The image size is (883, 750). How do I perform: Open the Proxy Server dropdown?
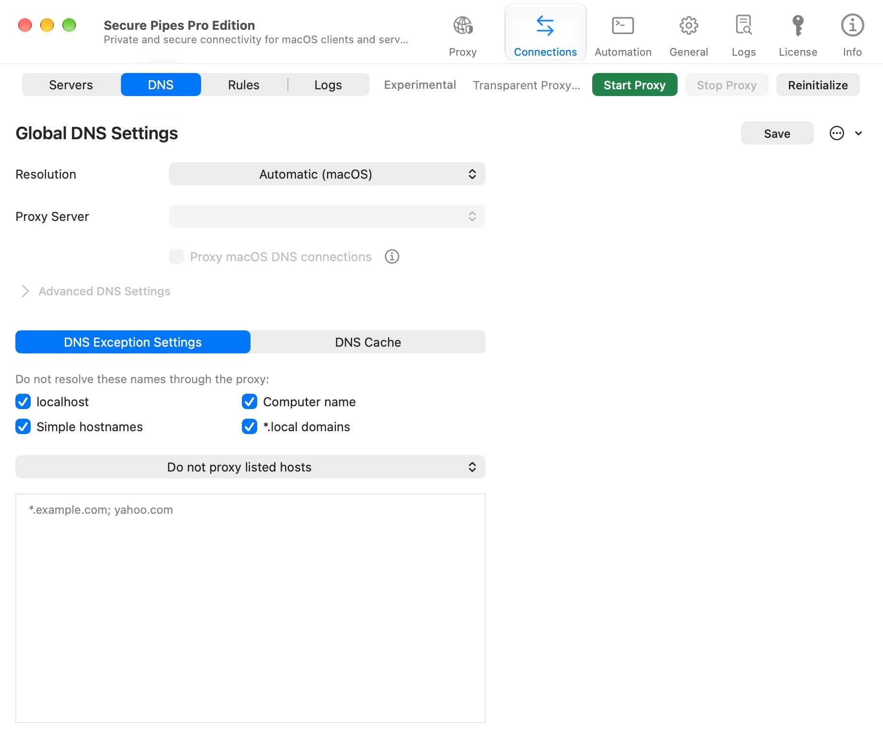coord(327,216)
